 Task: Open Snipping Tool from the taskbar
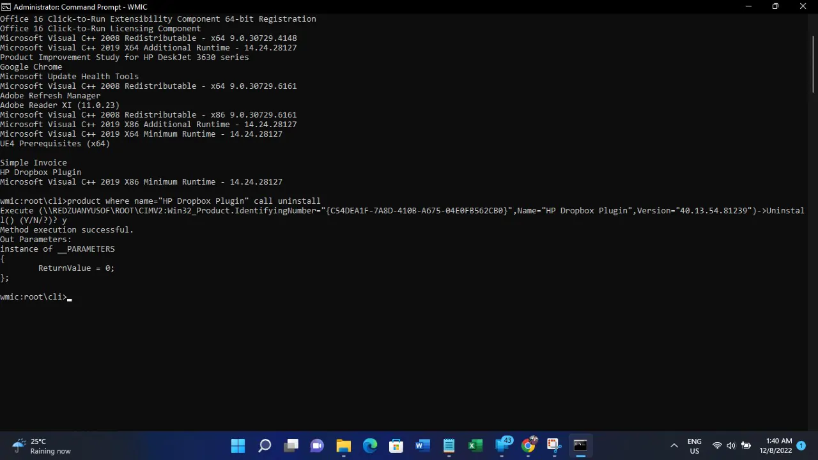[554, 445]
